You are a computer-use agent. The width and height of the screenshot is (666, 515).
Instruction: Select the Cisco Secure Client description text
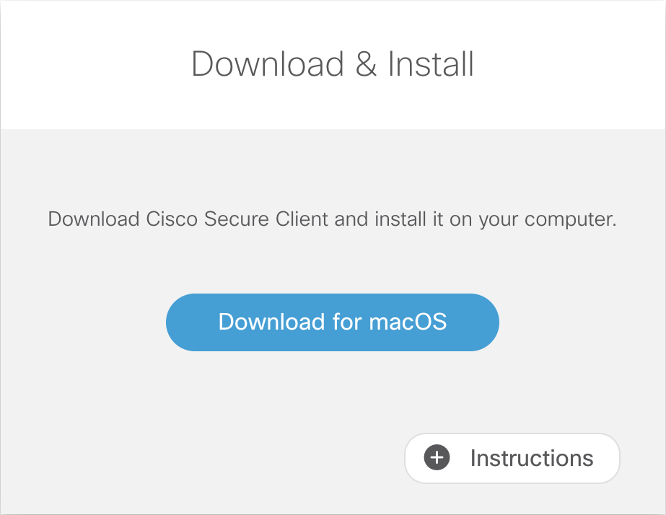(331, 219)
